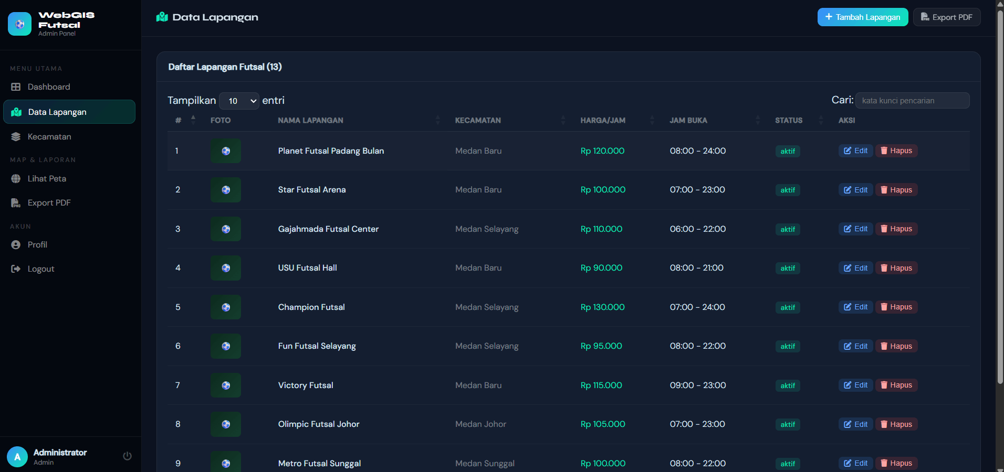Image resolution: width=1004 pixels, height=472 pixels.
Task: Hapus Gajahmada Futsal Center row
Action: pyautogui.click(x=896, y=229)
